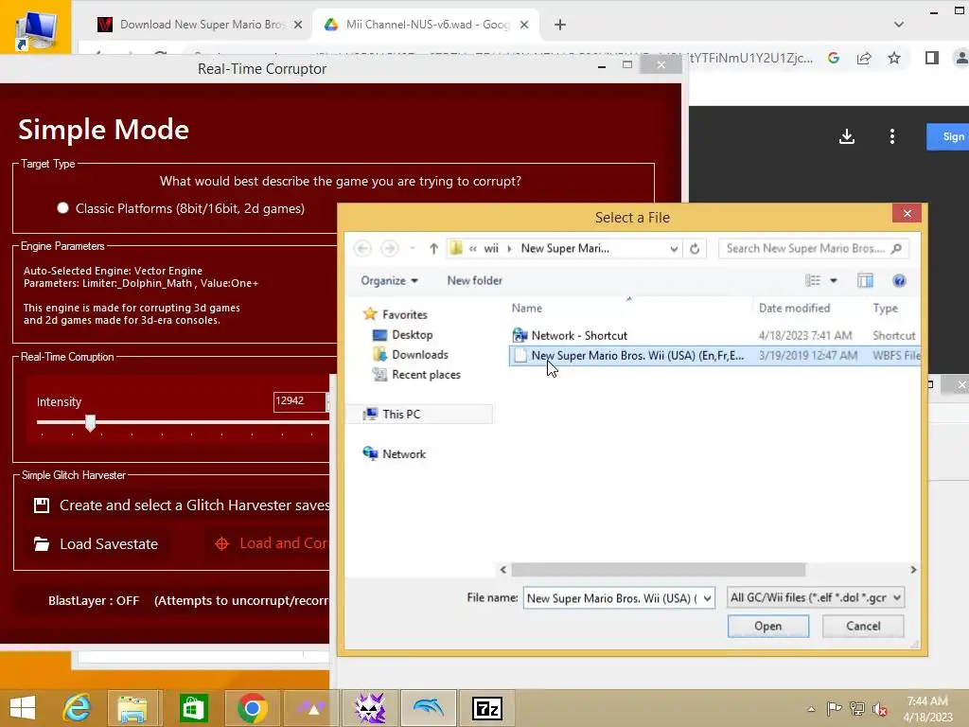
Task: Open the All GC/Wii files type dropdown
Action: (x=816, y=598)
